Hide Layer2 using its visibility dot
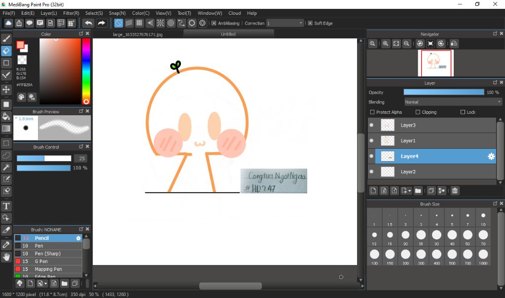Screen dimensions: 505x298 pyautogui.click(x=372, y=171)
